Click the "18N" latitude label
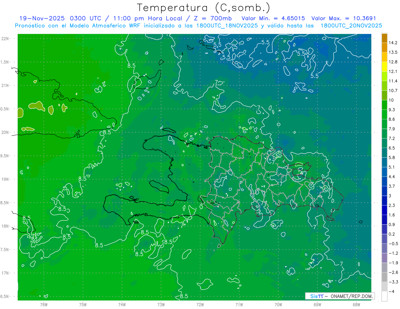The image size is (400, 309). 5,226
